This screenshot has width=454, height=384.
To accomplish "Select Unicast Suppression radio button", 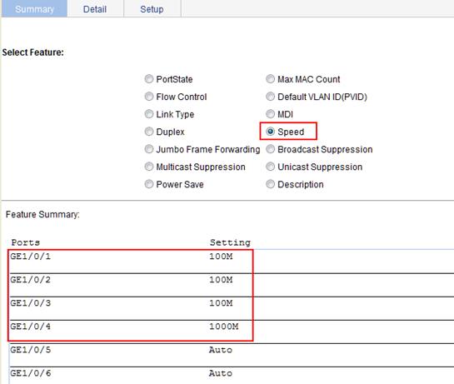I will [270, 167].
